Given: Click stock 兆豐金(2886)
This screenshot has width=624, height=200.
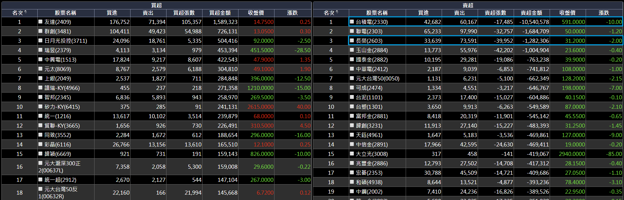Looking at the screenshot, I should click(372, 163).
